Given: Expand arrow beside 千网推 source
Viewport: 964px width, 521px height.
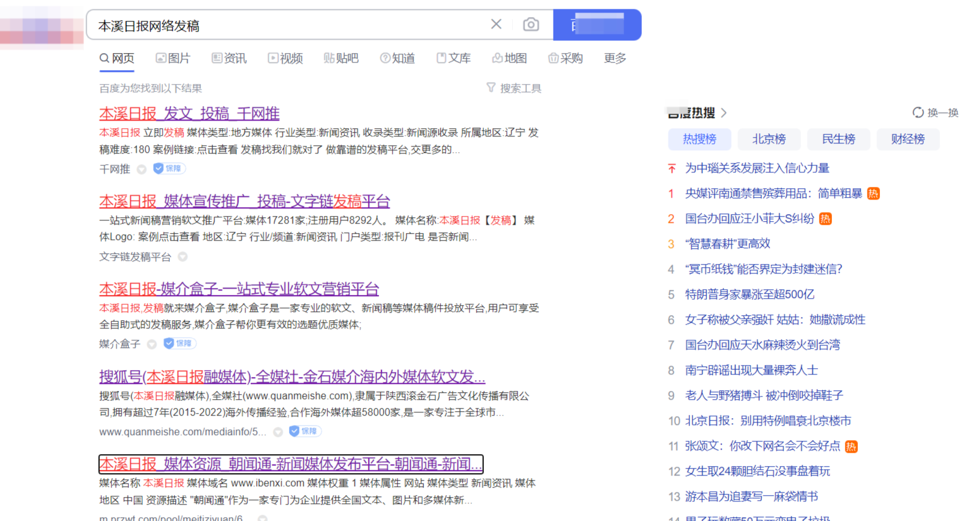Looking at the screenshot, I should tap(142, 169).
